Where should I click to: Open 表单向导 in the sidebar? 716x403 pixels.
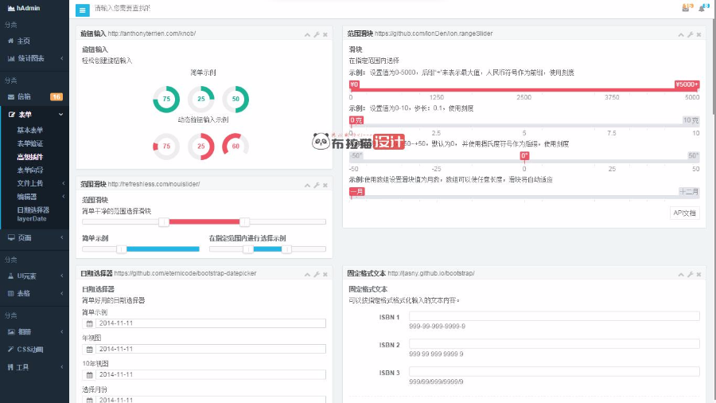[x=30, y=170]
